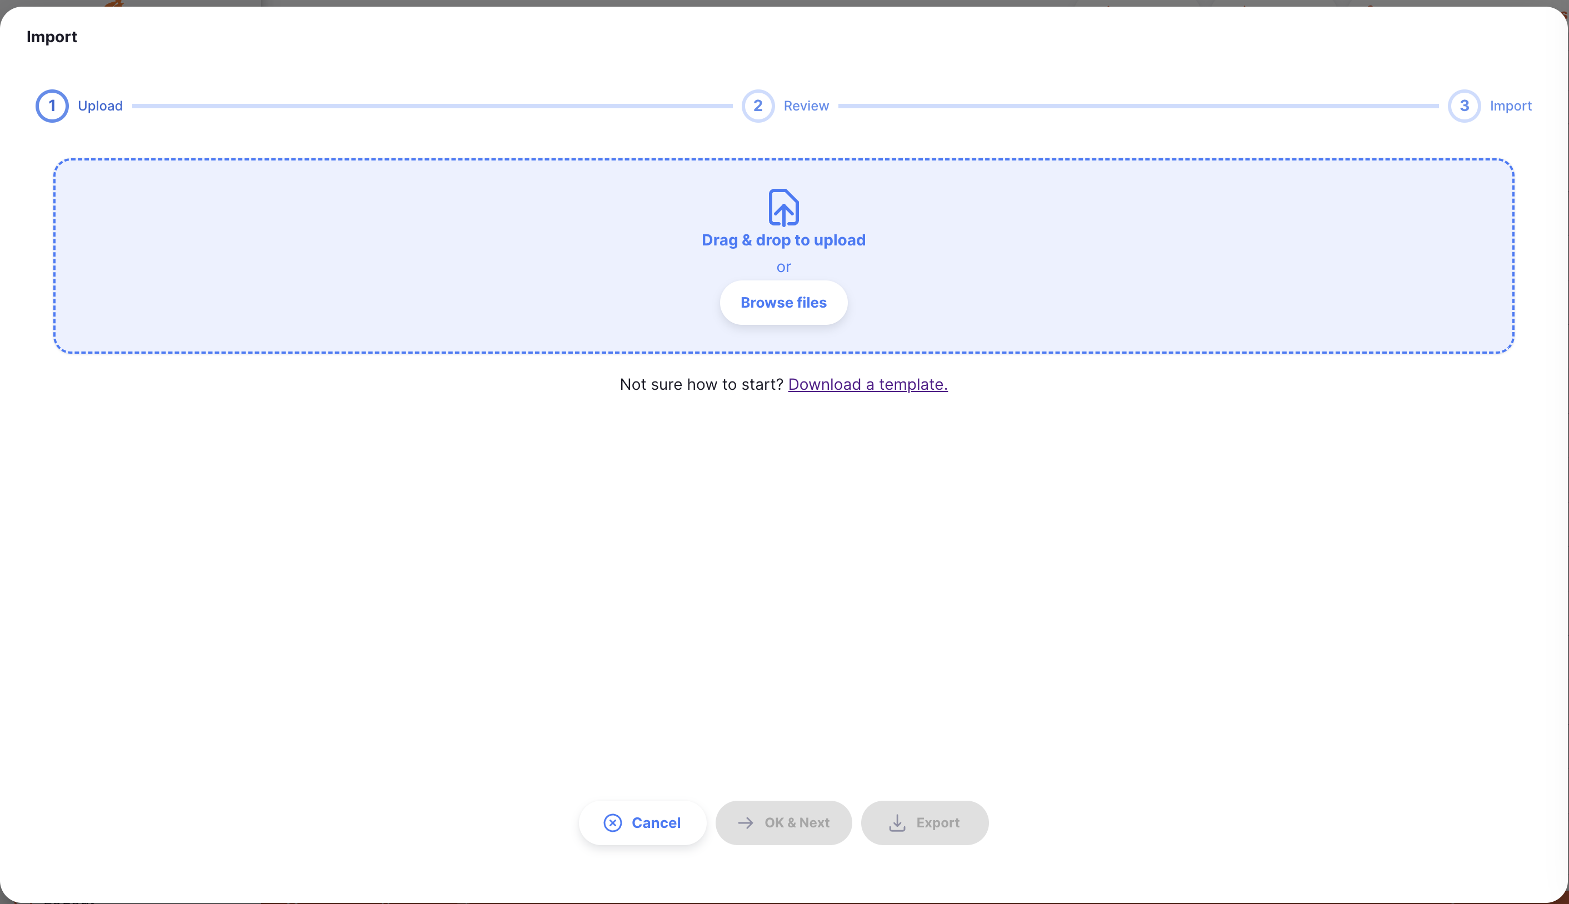1569x904 pixels.
Task: Click the Import dialog title
Action: [52, 37]
